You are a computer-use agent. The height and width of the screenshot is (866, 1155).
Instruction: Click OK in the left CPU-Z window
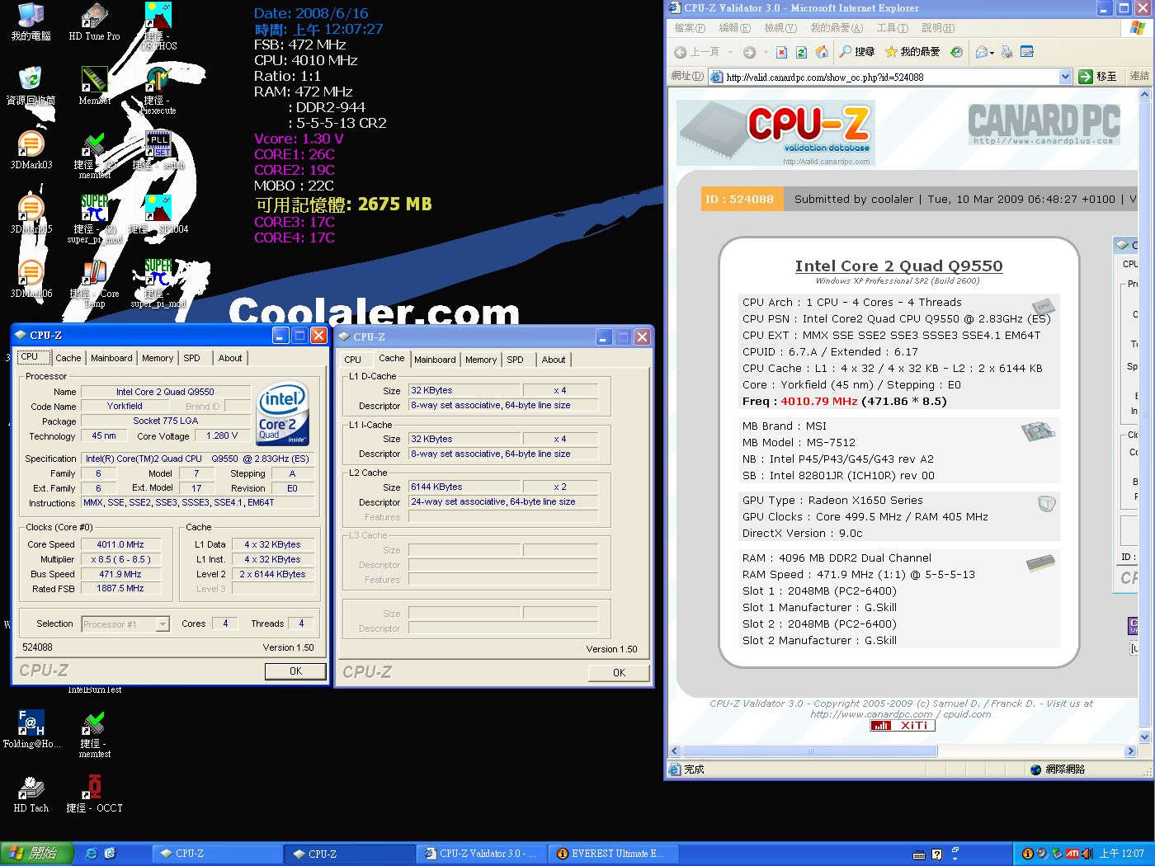[295, 671]
